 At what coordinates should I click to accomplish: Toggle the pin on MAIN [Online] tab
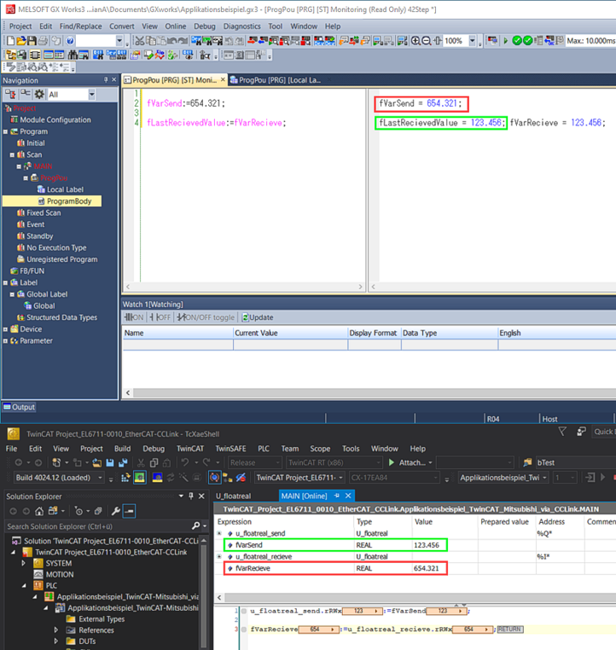pyautogui.click(x=337, y=496)
